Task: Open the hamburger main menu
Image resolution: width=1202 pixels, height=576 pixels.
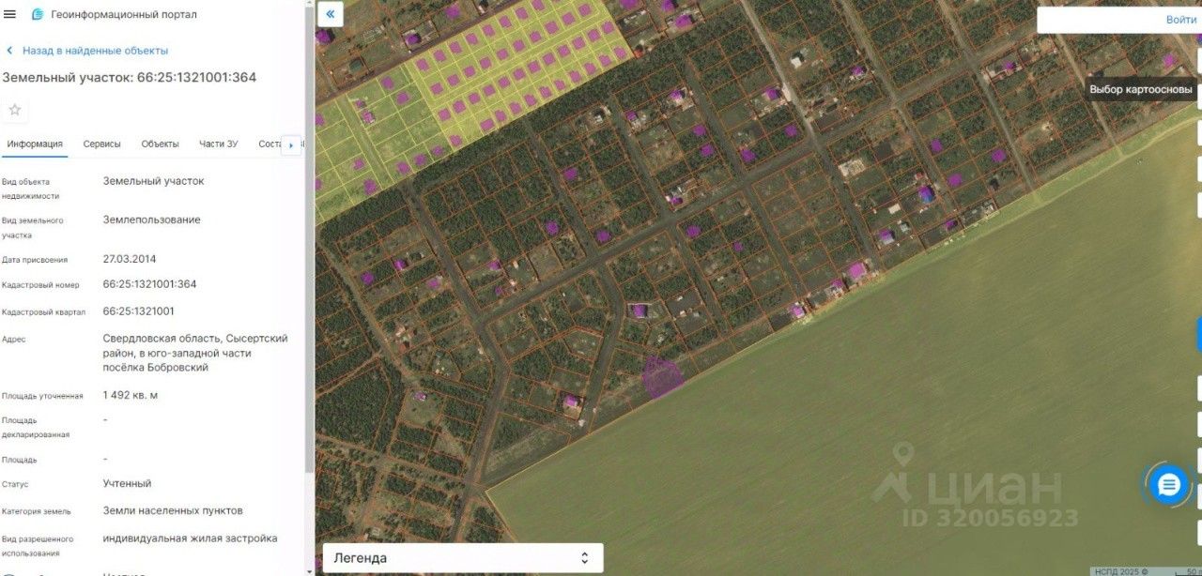Action: [x=10, y=14]
